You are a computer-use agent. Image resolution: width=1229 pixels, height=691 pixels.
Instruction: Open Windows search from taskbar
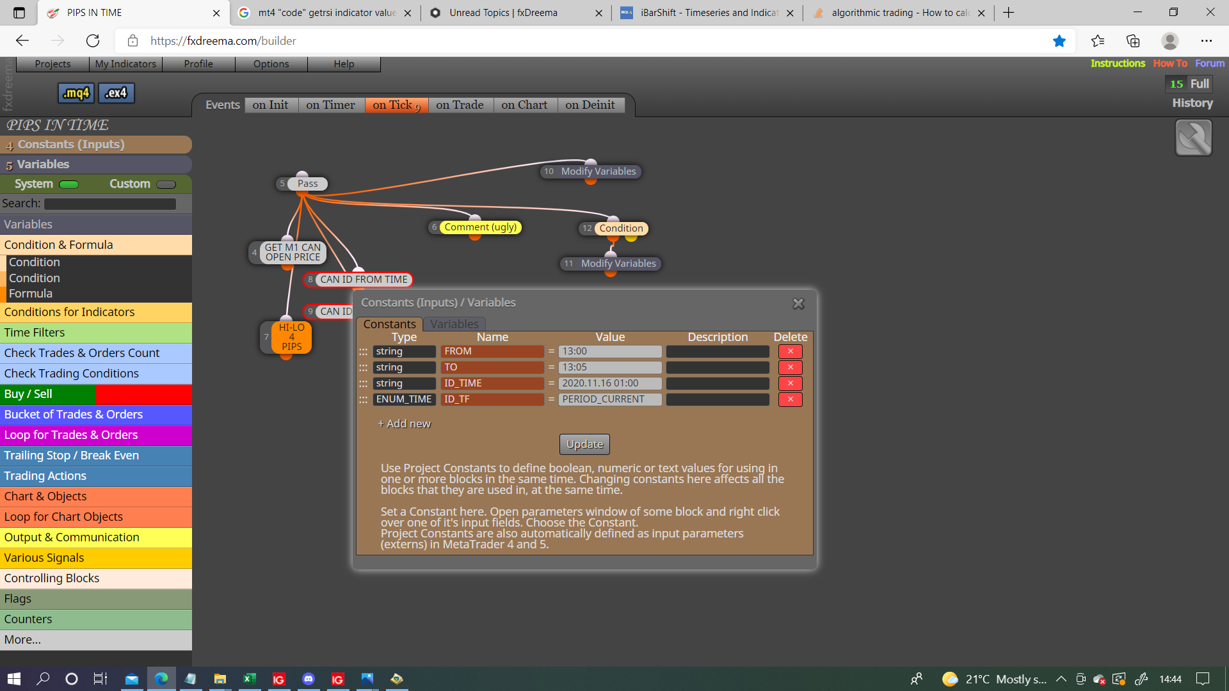click(44, 679)
